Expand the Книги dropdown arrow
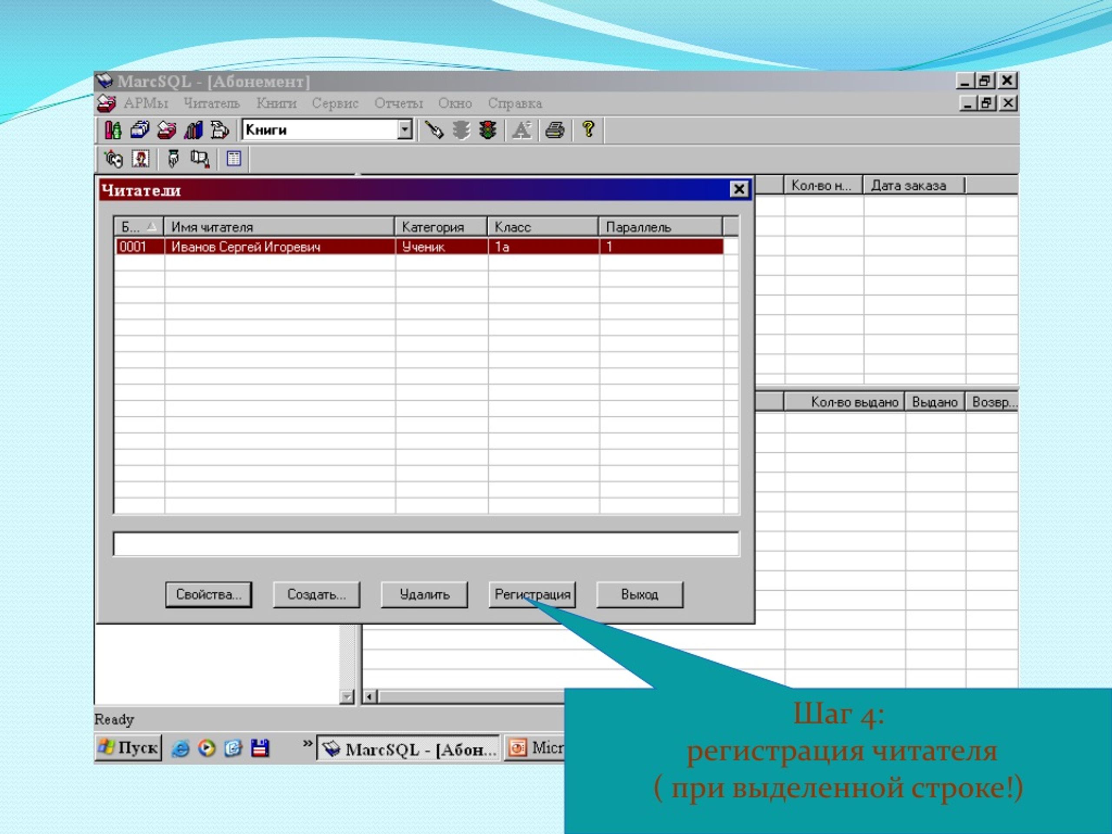This screenshot has height=834, width=1112. click(405, 130)
